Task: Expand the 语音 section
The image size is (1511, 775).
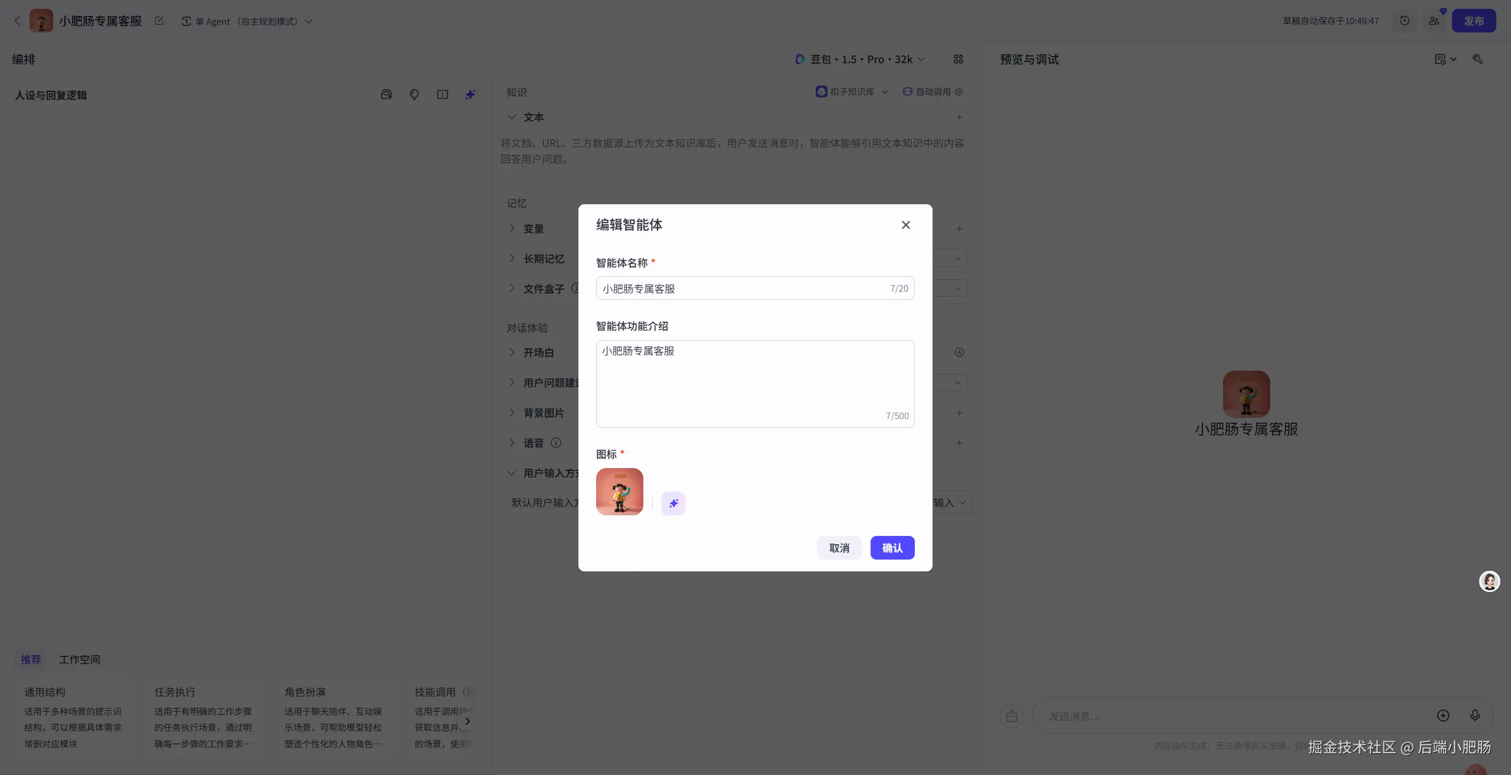Action: (511, 442)
